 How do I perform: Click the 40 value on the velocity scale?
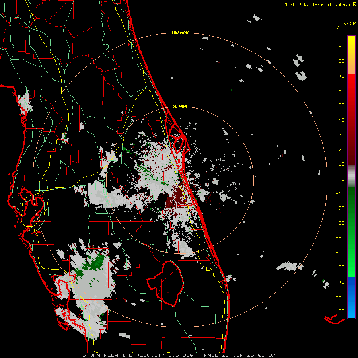point(342,120)
